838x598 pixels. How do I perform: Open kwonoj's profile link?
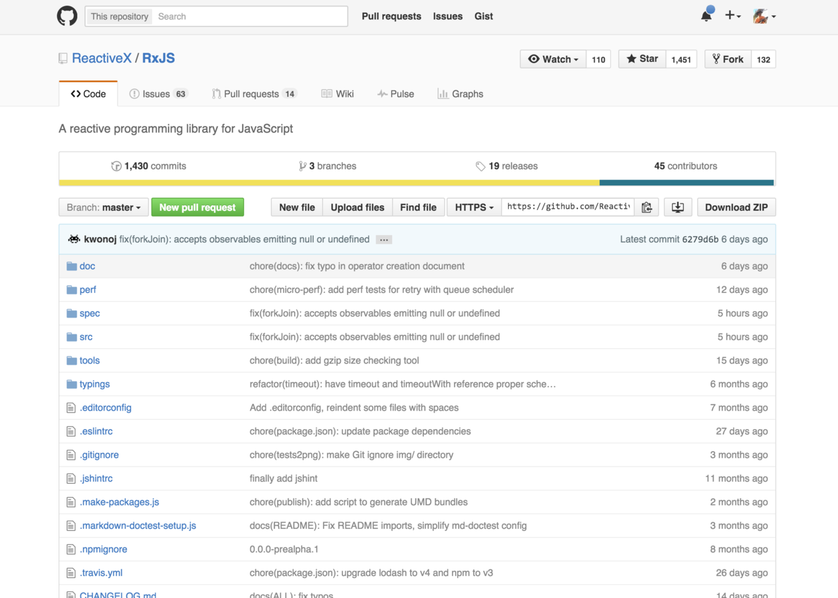pos(100,239)
